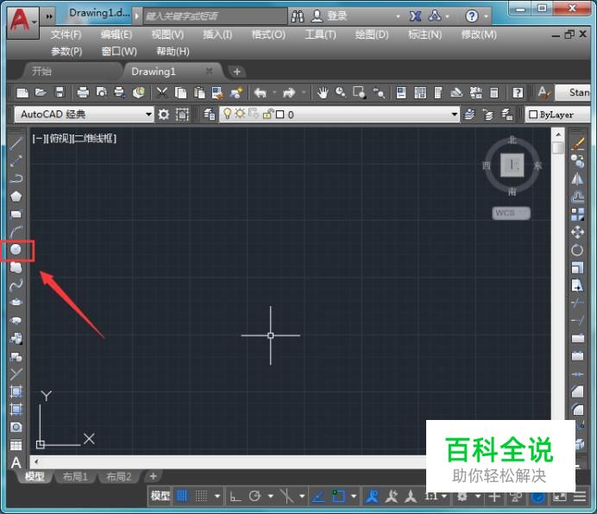Image resolution: width=597 pixels, height=514 pixels.
Task: Click the [二维线框] visual style label
Action: tap(94, 138)
